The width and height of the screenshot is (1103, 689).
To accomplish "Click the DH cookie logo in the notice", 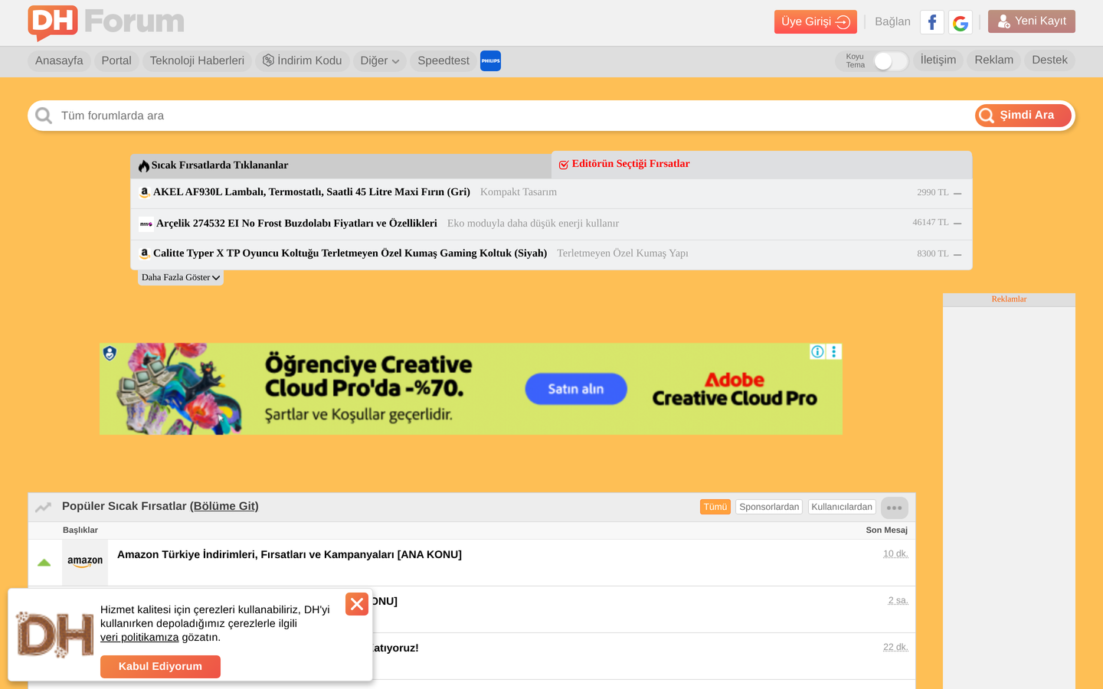I will 55,635.
